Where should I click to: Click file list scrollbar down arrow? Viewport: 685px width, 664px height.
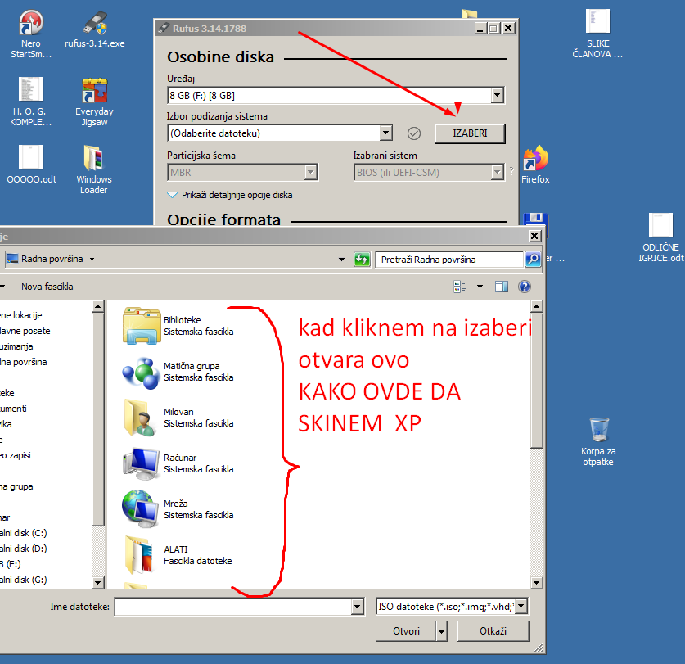coord(537,583)
